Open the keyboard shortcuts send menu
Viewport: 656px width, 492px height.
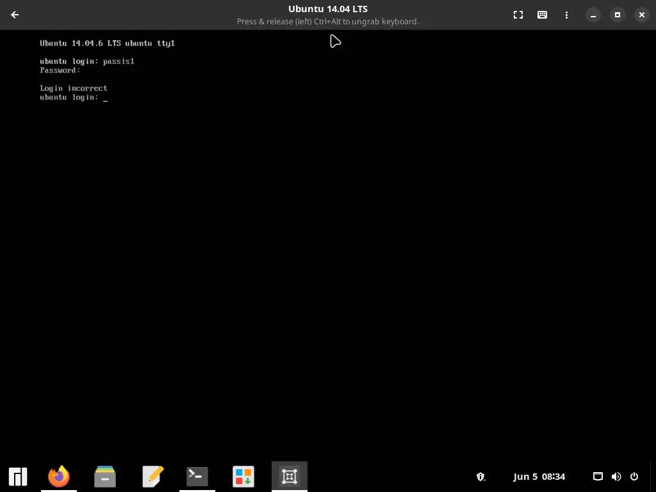tap(542, 15)
